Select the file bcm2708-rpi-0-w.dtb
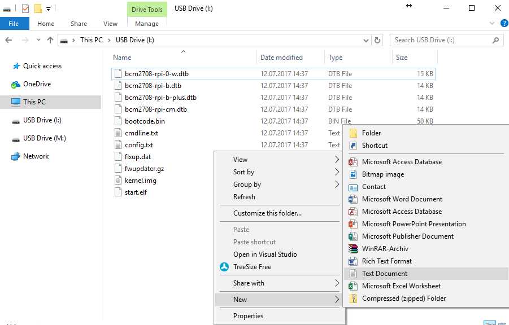 point(273,74)
